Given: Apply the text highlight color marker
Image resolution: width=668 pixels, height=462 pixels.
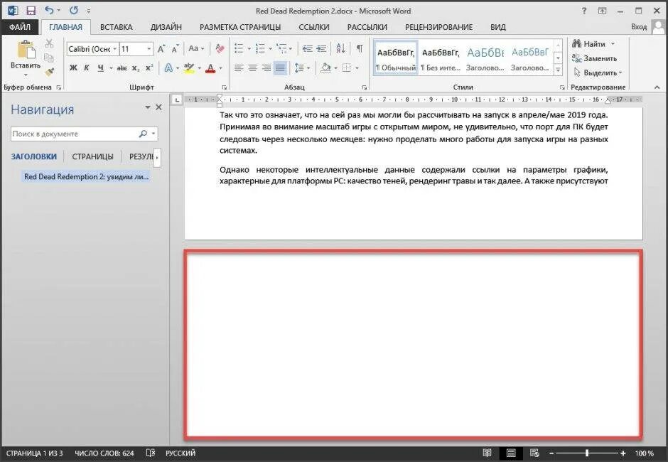Looking at the screenshot, I should pyautogui.click(x=189, y=68).
